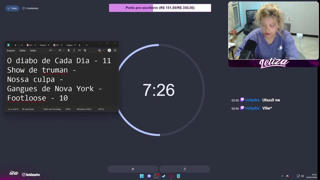Screen dimensions: 320x180
Task: Switch to the Timer tab
Action: tap(12, 8)
